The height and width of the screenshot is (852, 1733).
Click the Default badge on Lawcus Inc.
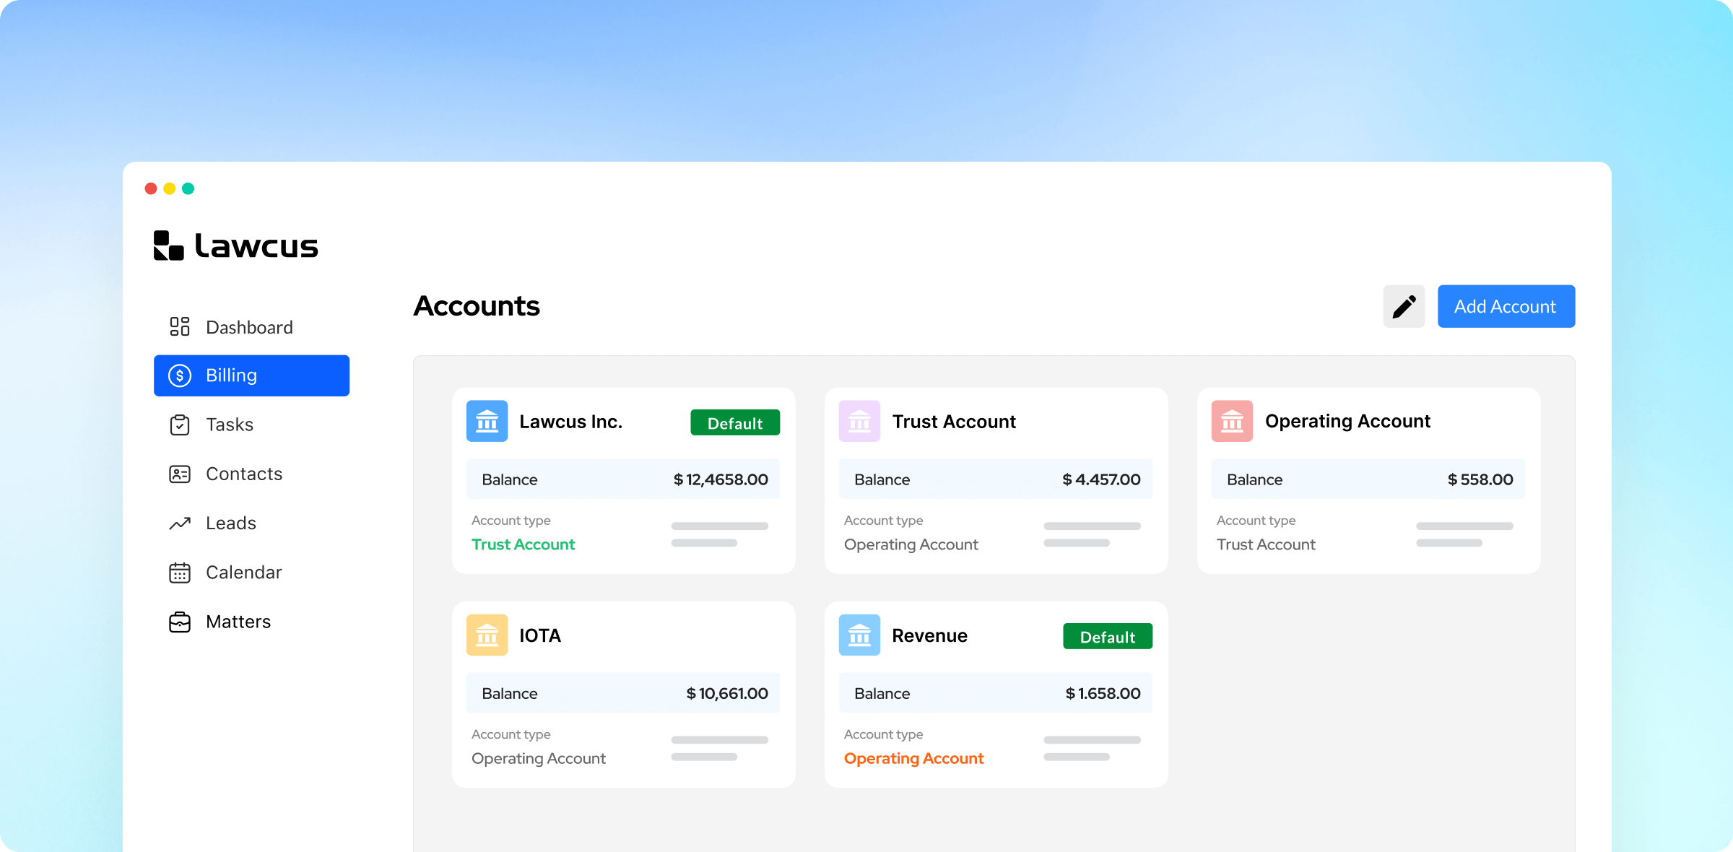coord(734,423)
